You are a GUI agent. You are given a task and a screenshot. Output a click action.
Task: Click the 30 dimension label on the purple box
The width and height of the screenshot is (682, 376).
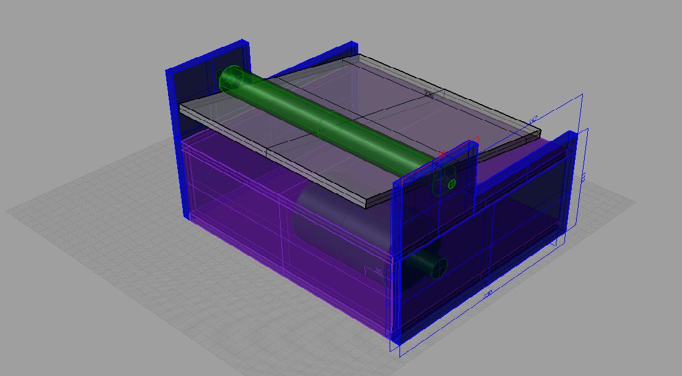tap(378, 271)
